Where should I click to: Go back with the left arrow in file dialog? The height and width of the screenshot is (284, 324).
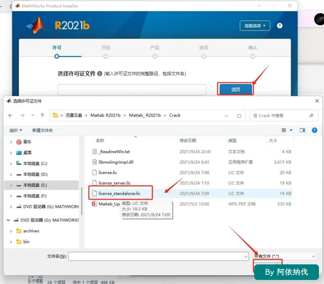[10, 115]
